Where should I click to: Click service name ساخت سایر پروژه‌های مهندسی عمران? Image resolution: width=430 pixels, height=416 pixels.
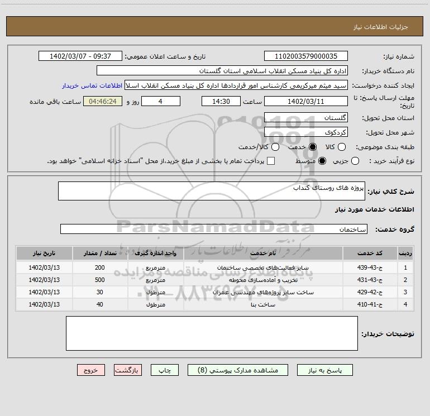263,293
